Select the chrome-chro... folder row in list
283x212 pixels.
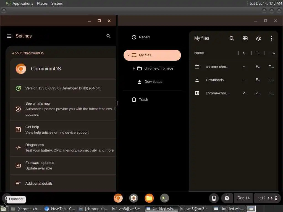[x=234, y=67]
